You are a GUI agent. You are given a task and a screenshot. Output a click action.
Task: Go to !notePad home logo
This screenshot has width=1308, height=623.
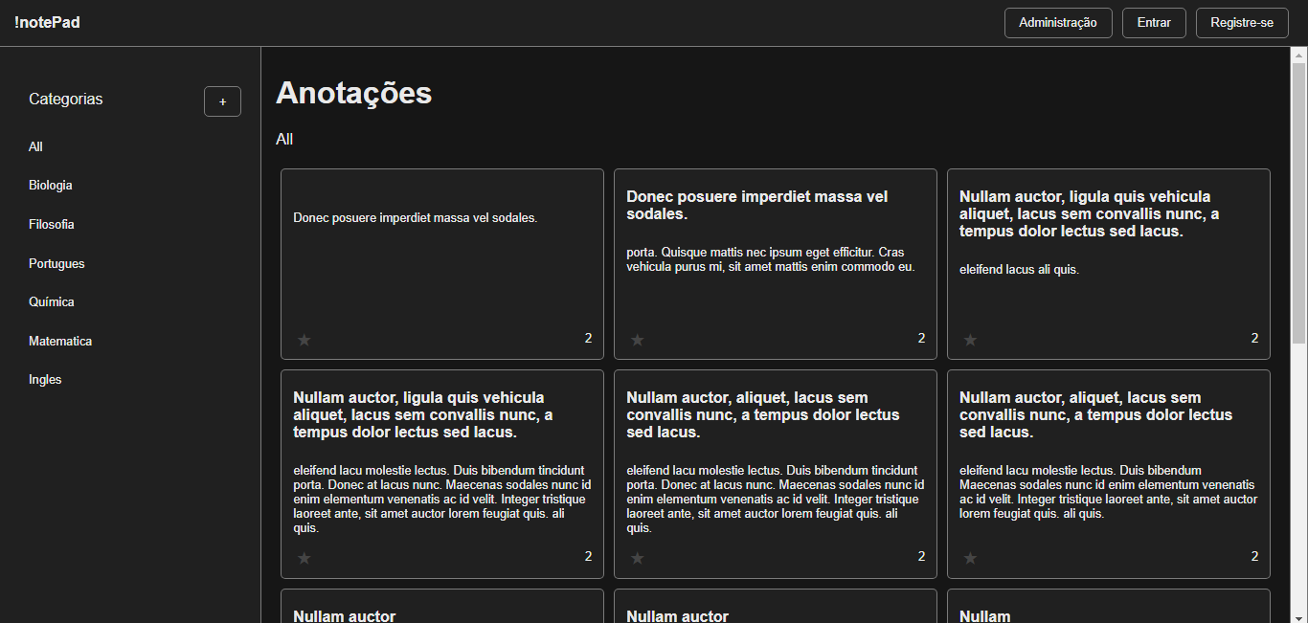(x=47, y=23)
